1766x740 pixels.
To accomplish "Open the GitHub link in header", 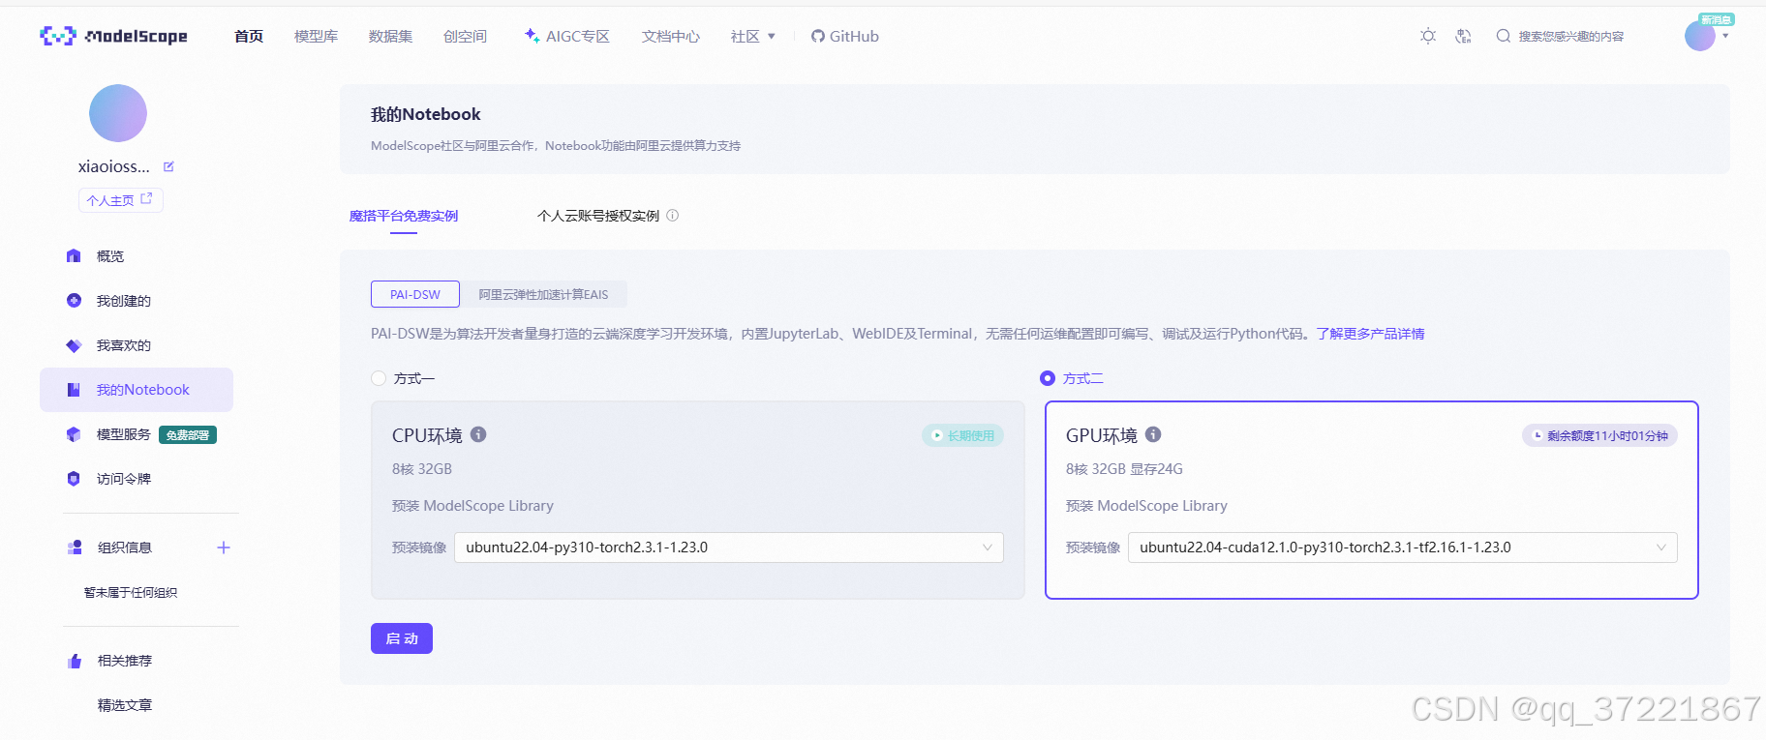I will [845, 36].
